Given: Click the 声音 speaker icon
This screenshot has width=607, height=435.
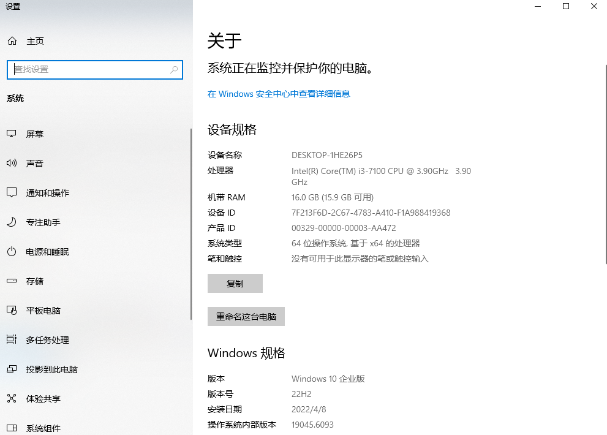Looking at the screenshot, I should tap(12, 163).
